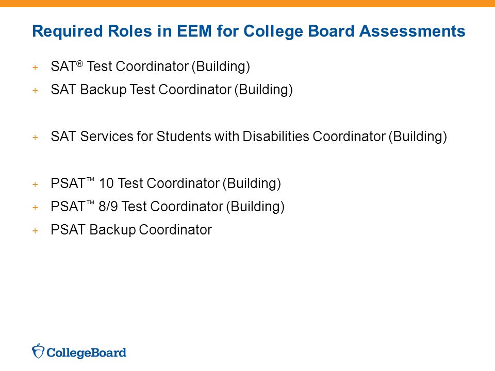Click the plus bullet beside PSAT Backup Coordinator
Screen dimensions: 495x371
pos(35,231)
